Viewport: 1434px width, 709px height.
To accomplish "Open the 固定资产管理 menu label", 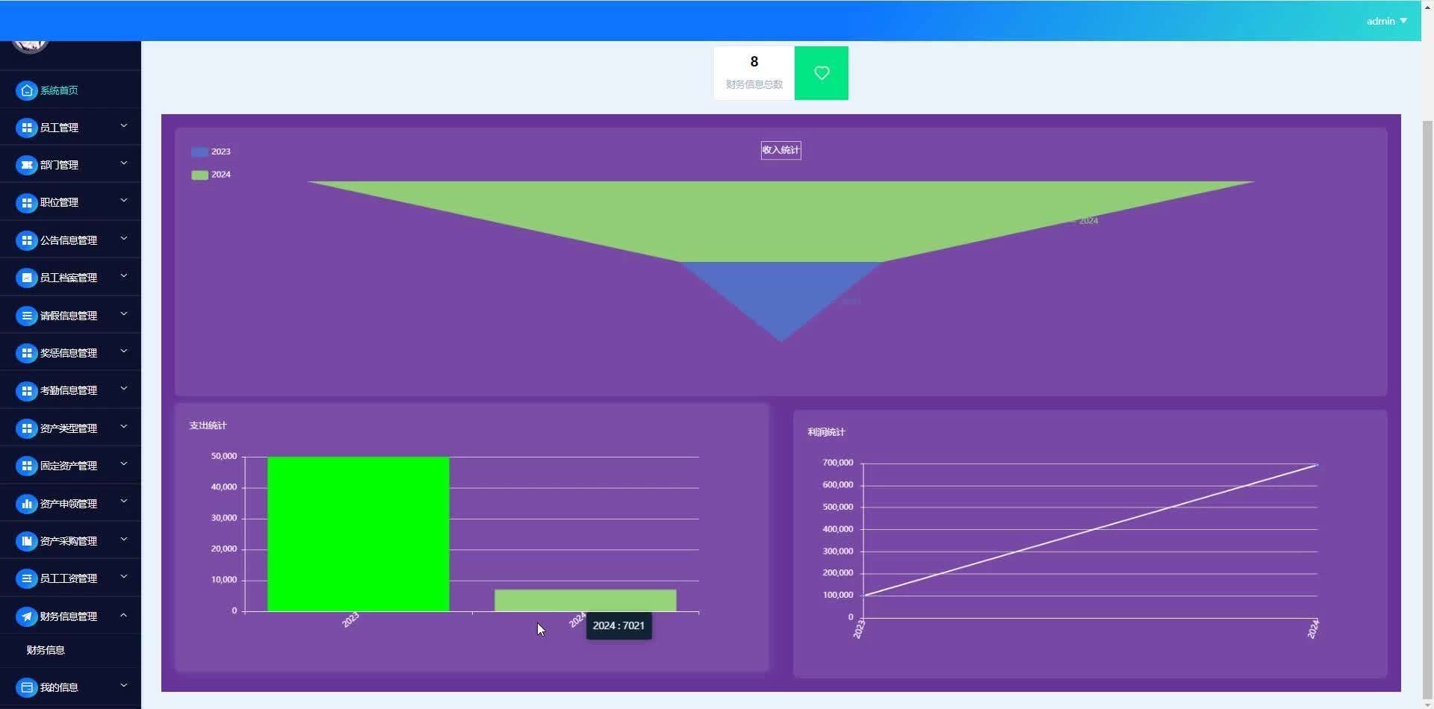I will coord(69,466).
